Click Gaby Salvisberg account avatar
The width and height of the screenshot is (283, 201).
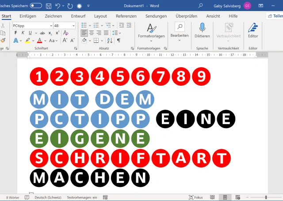pos(247,6)
